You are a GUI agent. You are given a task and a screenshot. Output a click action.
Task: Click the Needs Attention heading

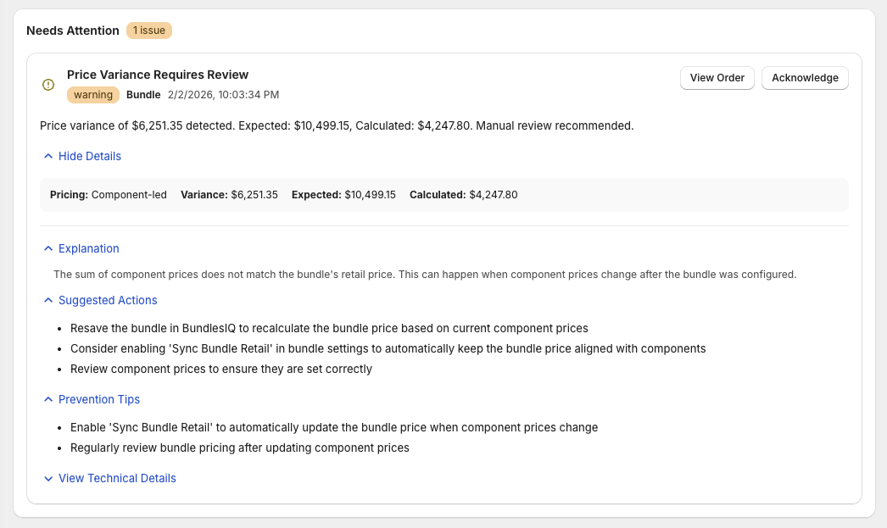(73, 30)
